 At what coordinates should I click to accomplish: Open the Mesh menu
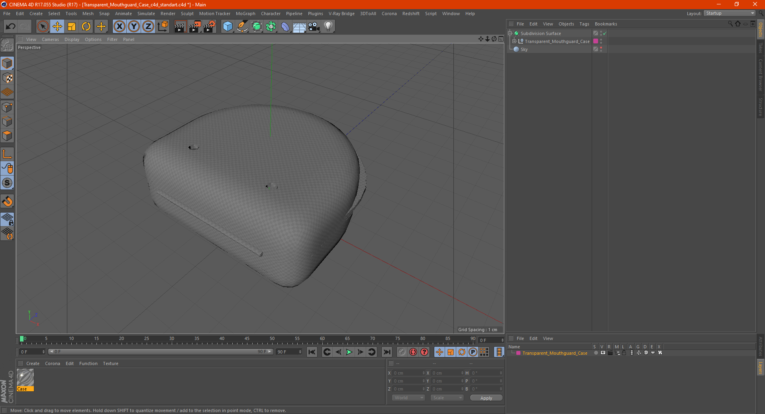(88, 14)
